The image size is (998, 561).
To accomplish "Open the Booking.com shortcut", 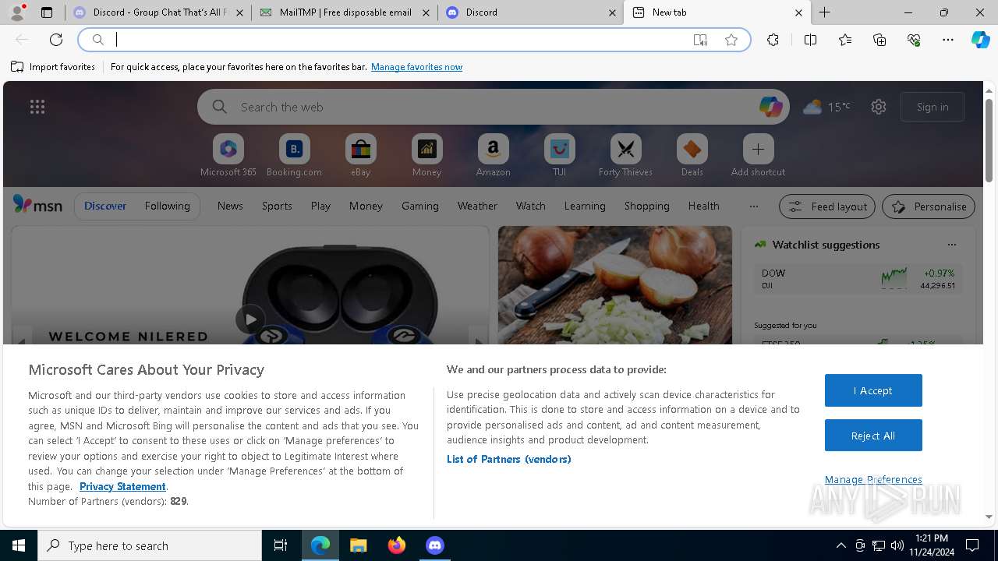I will click(x=294, y=156).
